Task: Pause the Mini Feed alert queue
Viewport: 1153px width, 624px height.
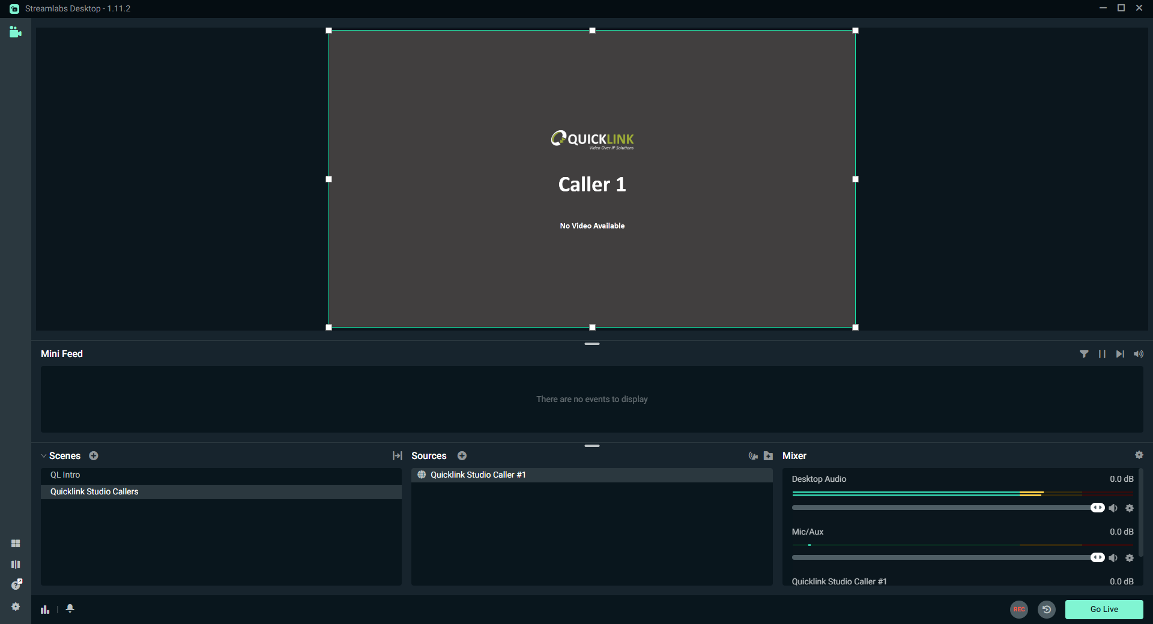Action: 1102,354
